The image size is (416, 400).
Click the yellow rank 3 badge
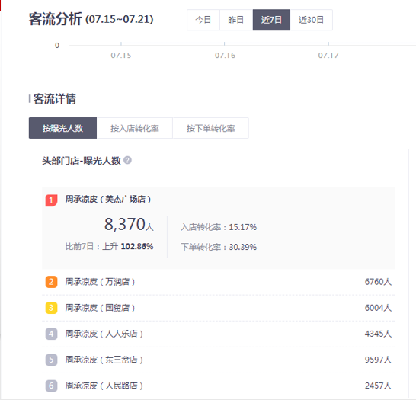click(x=51, y=308)
